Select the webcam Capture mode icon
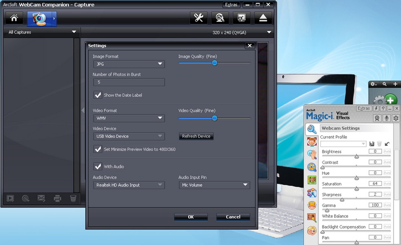Image resolution: width=401 pixels, height=245 pixels. click(x=40, y=19)
